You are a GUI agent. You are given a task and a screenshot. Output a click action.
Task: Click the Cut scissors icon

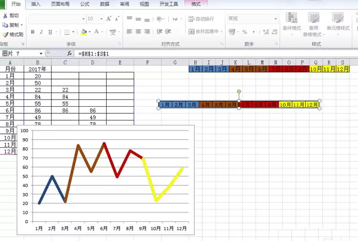(x=5, y=16)
